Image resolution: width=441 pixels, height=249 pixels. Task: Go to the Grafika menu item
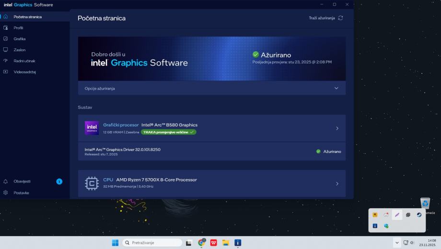coord(19,39)
